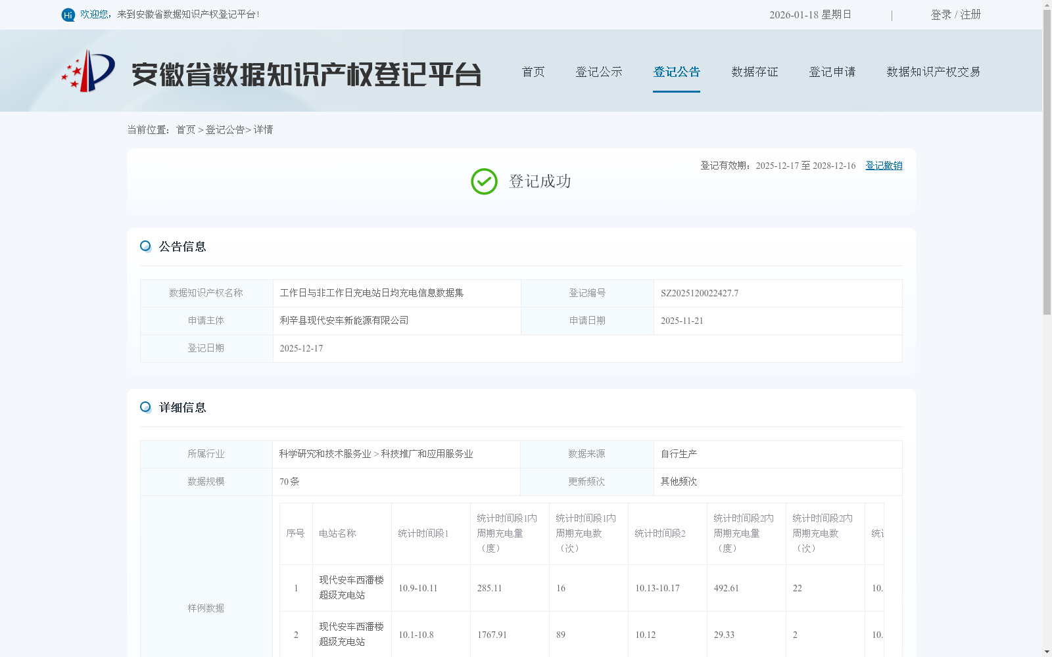Open the 登记公示 navigation menu
The width and height of the screenshot is (1052, 657).
click(599, 72)
